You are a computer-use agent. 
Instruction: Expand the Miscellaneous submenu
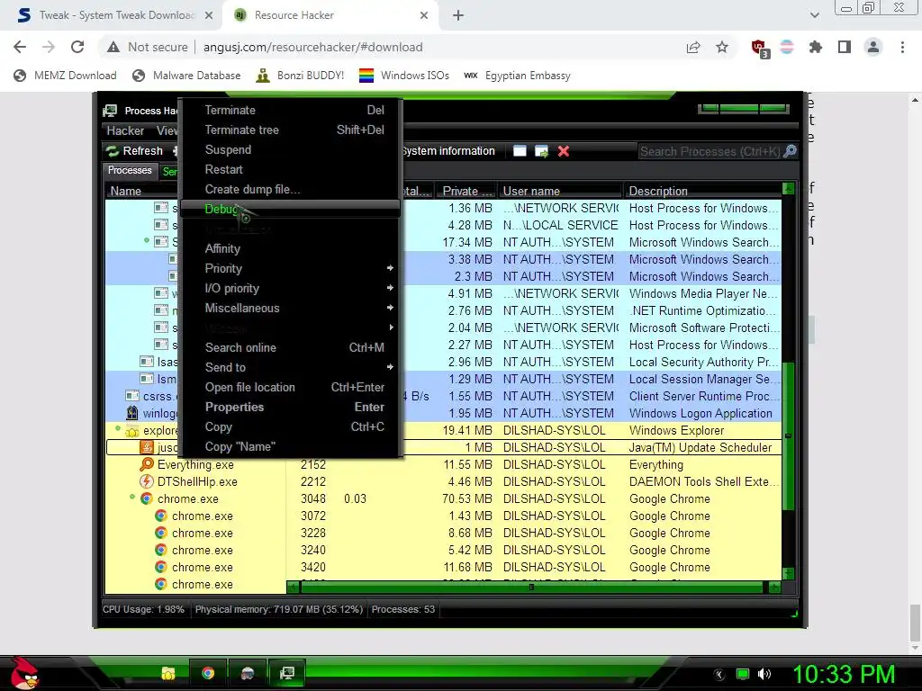pos(292,308)
